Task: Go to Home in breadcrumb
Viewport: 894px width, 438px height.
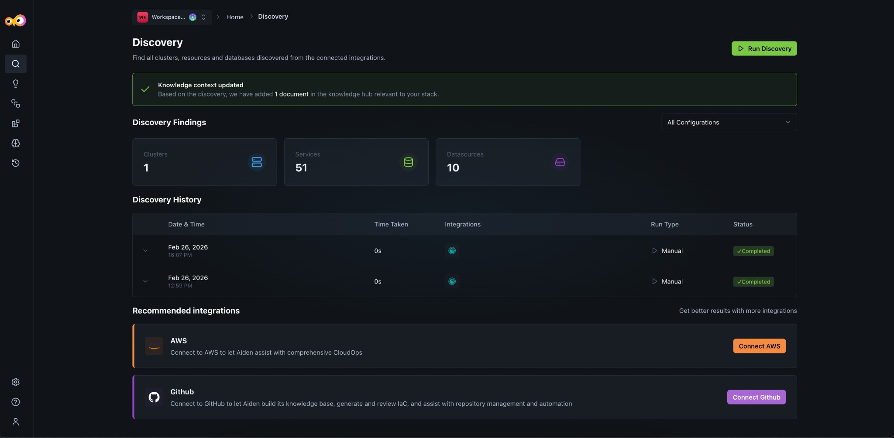Action: (235, 17)
